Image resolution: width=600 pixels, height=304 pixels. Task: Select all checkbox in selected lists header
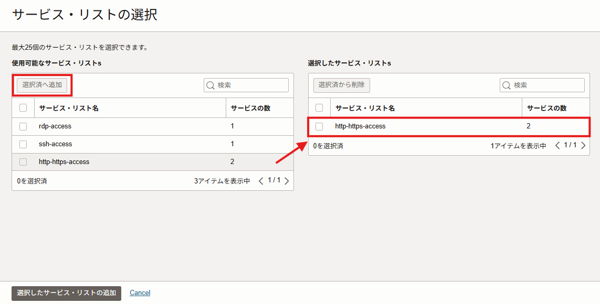(319, 108)
